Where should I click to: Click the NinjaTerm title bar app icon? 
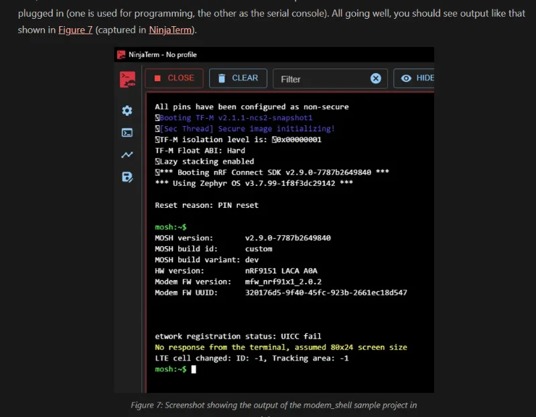[x=121, y=54]
